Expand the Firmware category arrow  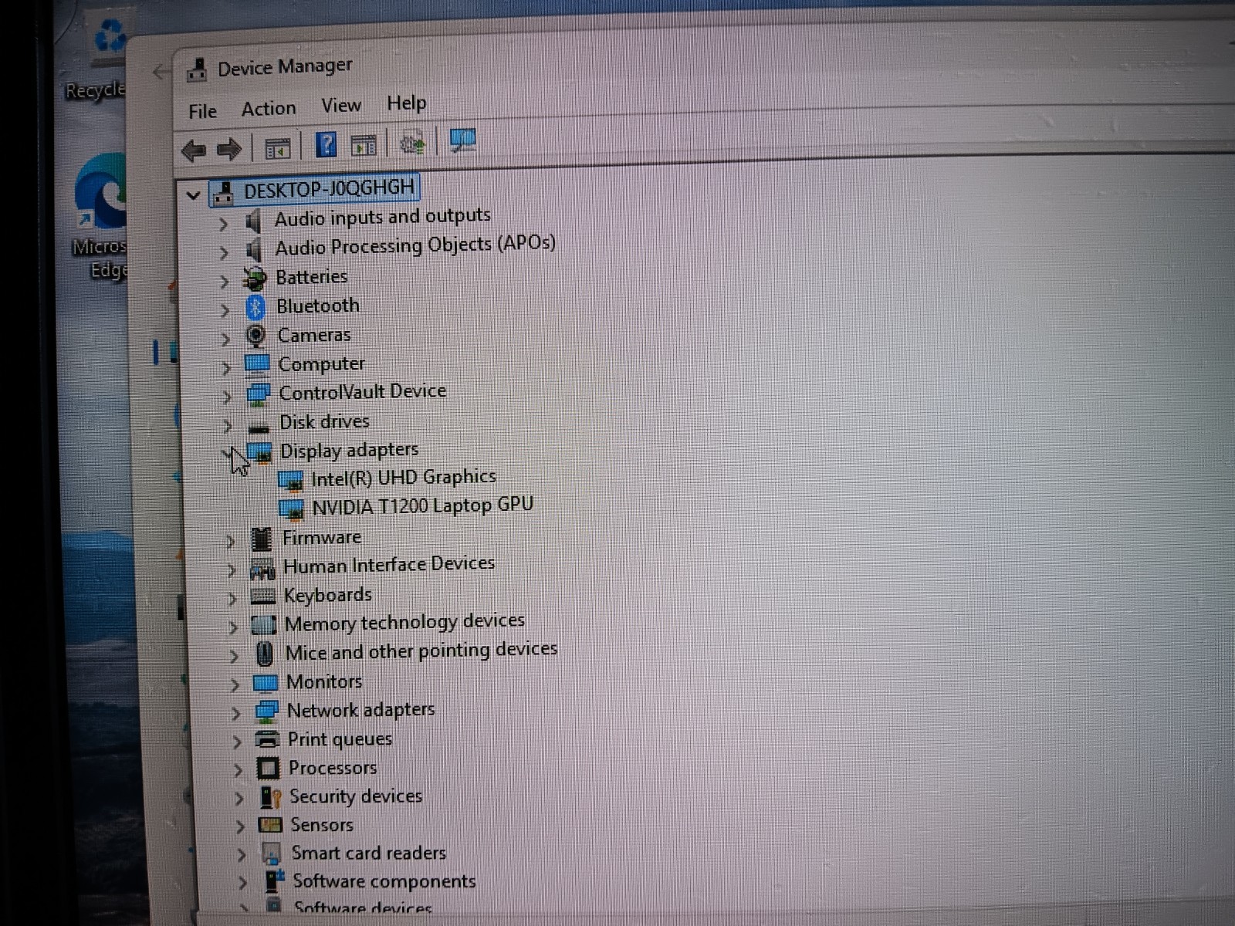[x=230, y=542]
